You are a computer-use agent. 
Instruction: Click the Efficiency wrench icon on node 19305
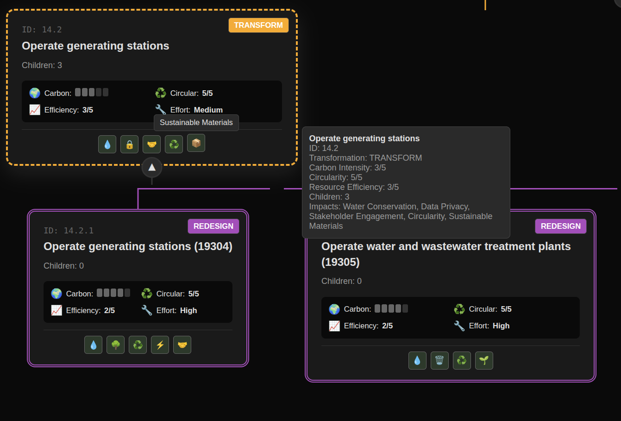pos(459,326)
